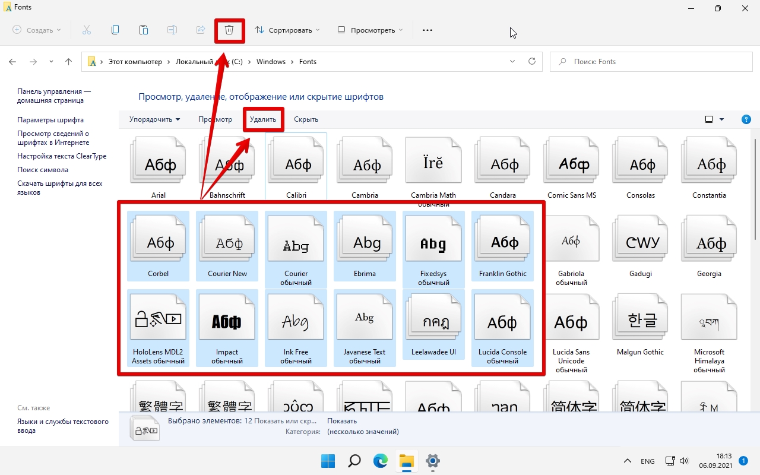The image size is (760, 475).
Task: Open Windows Start button on taskbar
Action: tap(328, 461)
